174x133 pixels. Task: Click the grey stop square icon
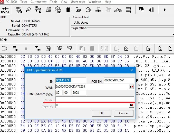pyautogui.click(x=26, y=49)
